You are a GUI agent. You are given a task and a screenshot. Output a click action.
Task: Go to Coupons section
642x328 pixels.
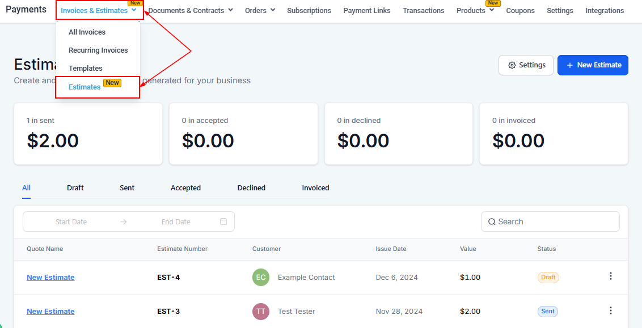click(520, 11)
